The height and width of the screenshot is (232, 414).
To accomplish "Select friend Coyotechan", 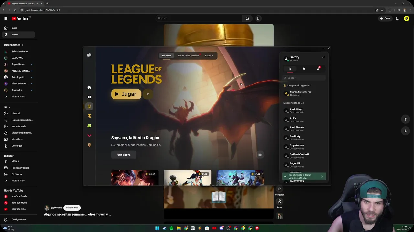I will coord(304,147).
